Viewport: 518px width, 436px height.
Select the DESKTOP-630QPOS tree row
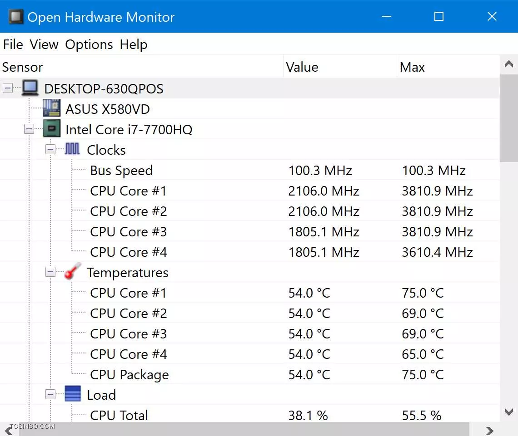pyautogui.click(x=250, y=88)
